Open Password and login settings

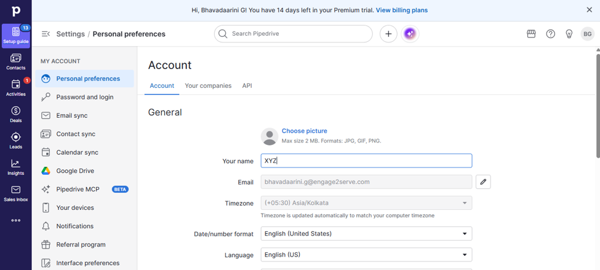point(84,97)
